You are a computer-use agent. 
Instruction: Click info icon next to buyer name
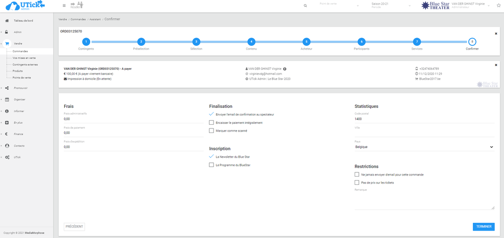click(x=285, y=69)
